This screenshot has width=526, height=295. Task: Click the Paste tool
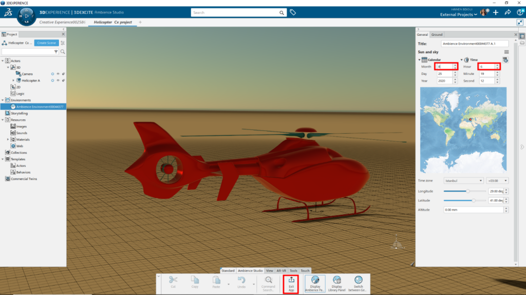coord(216,282)
